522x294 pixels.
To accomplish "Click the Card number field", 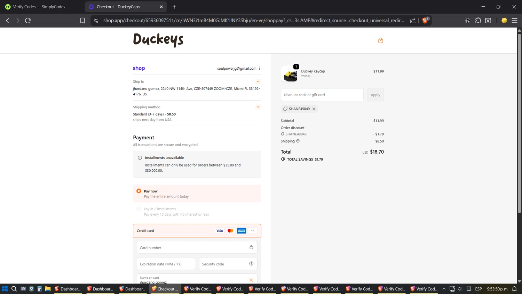I will click(197, 247).
